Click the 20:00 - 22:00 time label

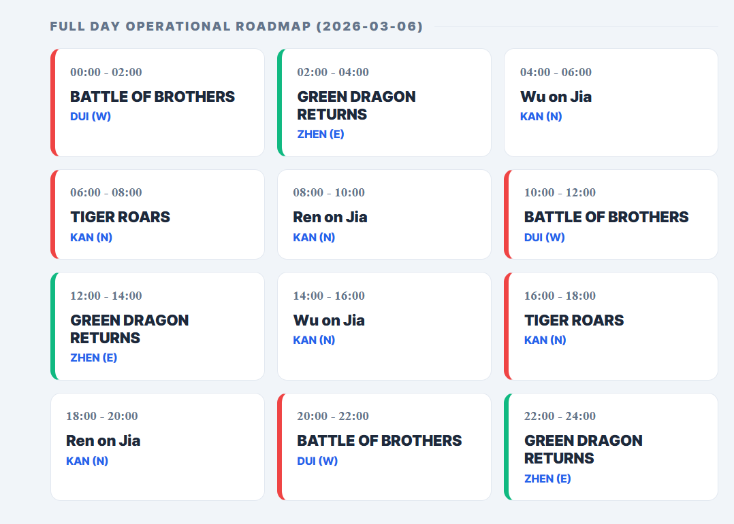[x=333, y=416]
